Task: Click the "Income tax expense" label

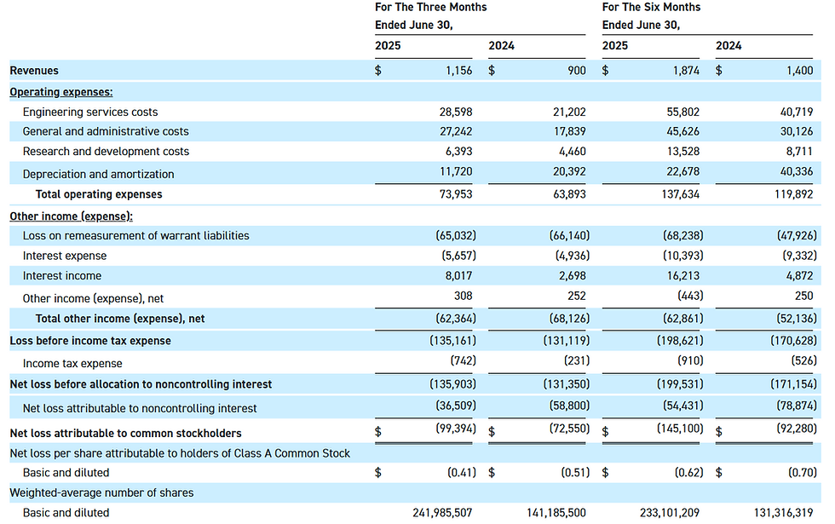Action: 72,364
